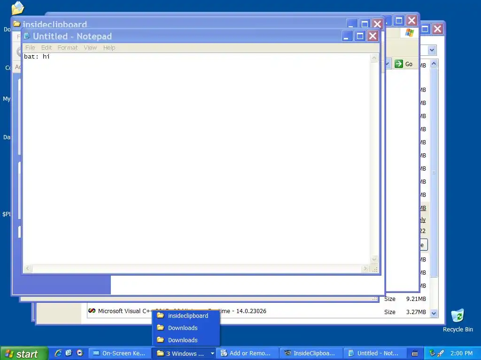The image size is (481, 360).
Task: Open the Notepad View menu
Action: [x=90, y=48]
